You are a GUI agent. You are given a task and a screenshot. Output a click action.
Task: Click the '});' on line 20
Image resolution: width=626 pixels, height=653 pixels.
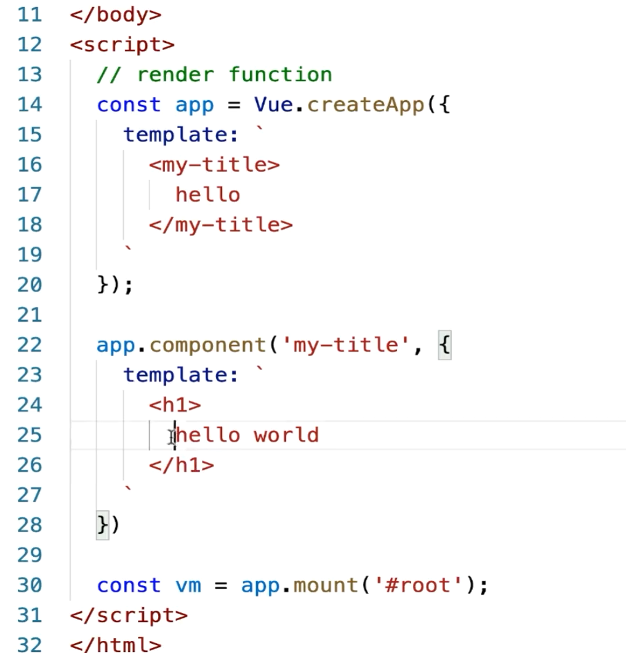coord(115,285)
